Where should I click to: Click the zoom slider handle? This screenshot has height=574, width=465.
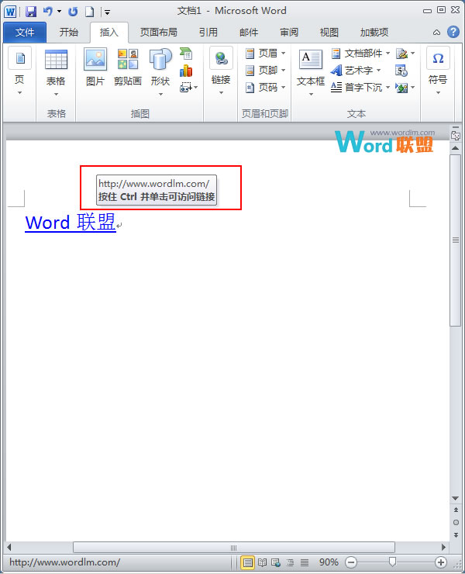click(x=393, y=562)
